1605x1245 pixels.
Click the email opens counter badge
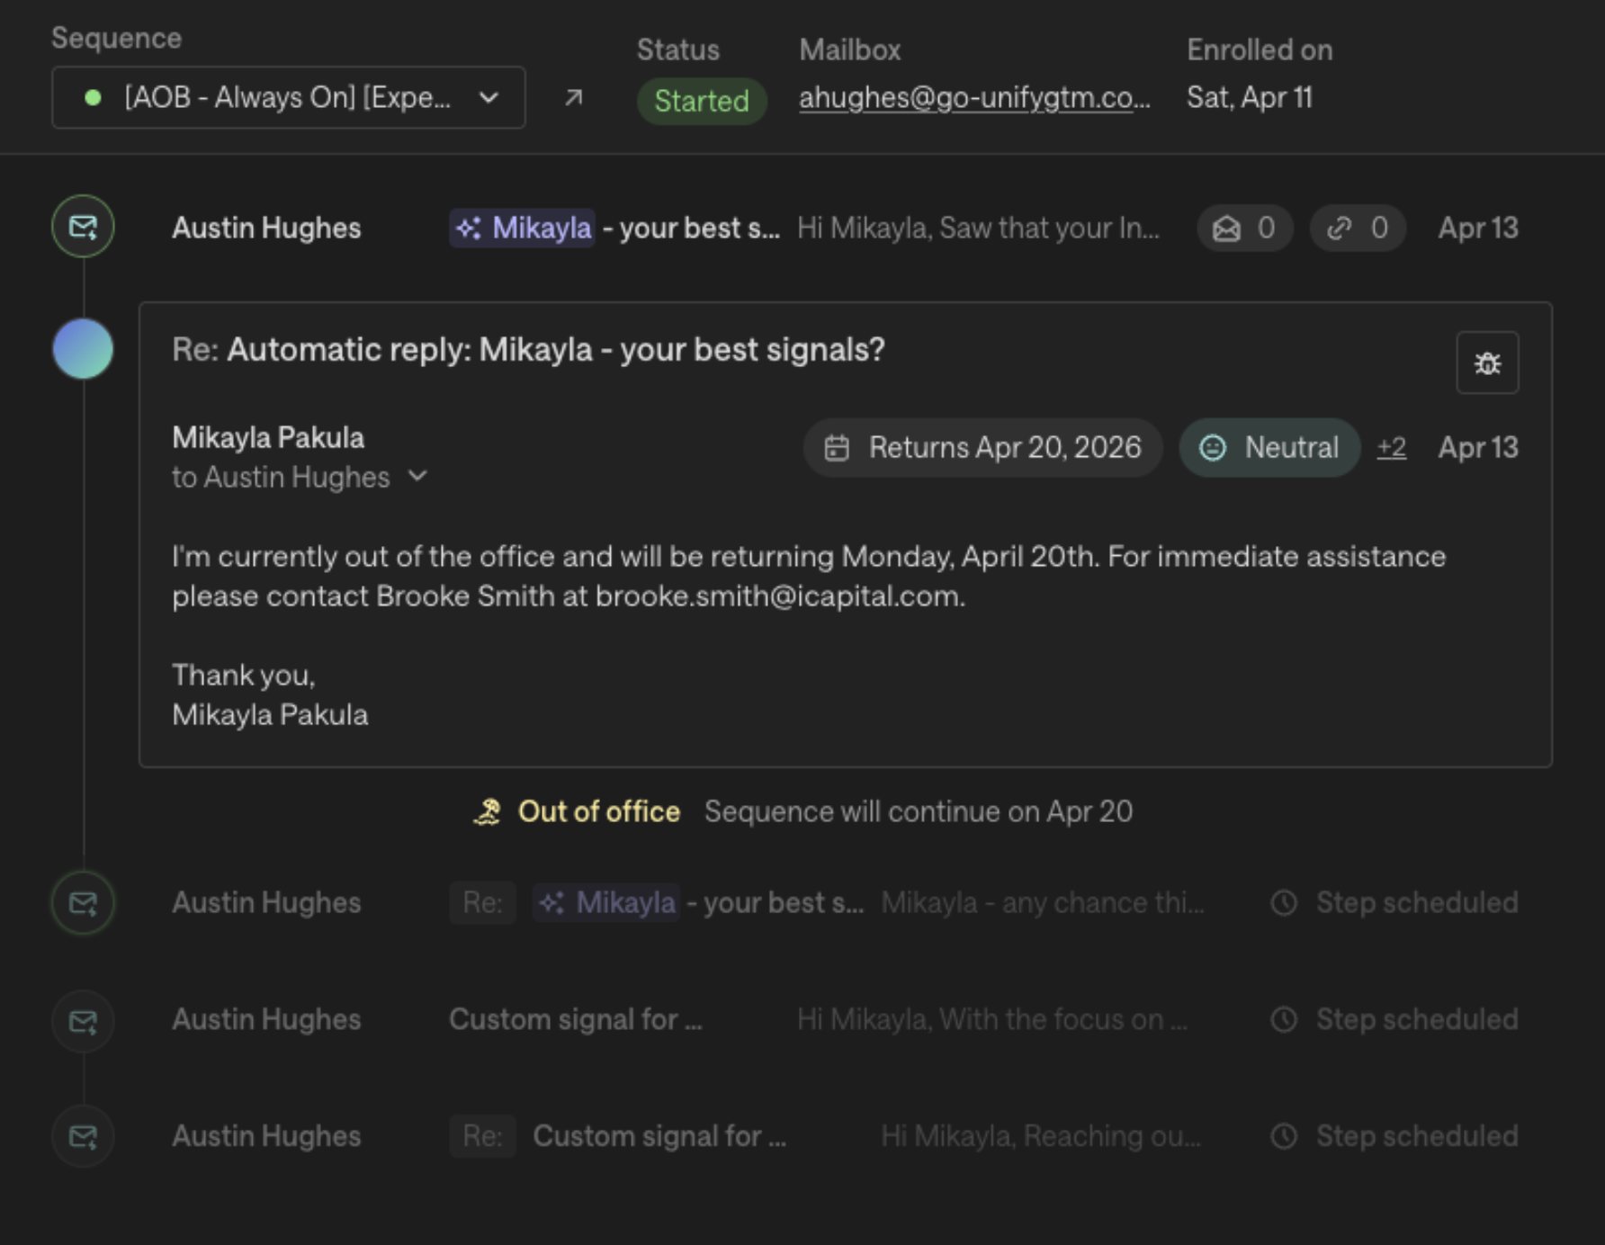point(1245,228)
